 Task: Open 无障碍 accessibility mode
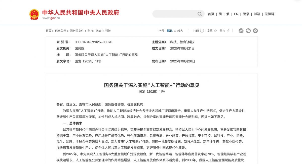click(269, 14)
